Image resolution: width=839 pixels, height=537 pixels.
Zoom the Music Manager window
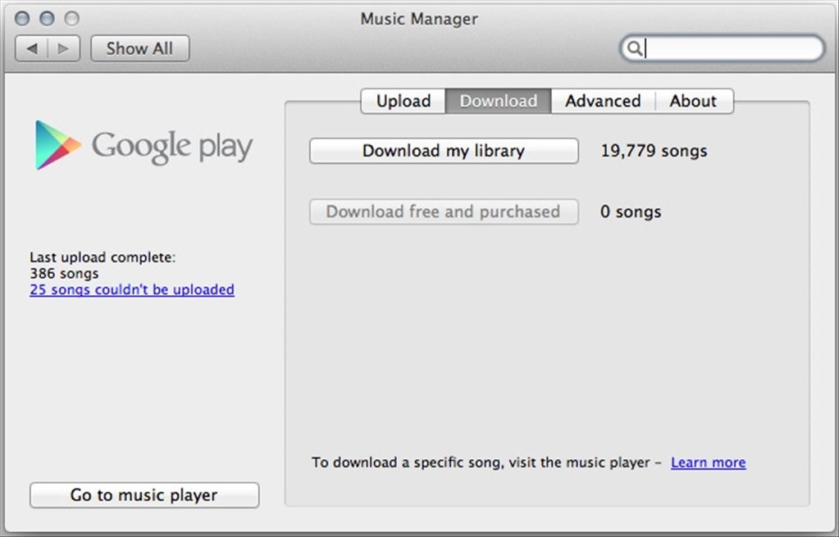click(71, 19)
